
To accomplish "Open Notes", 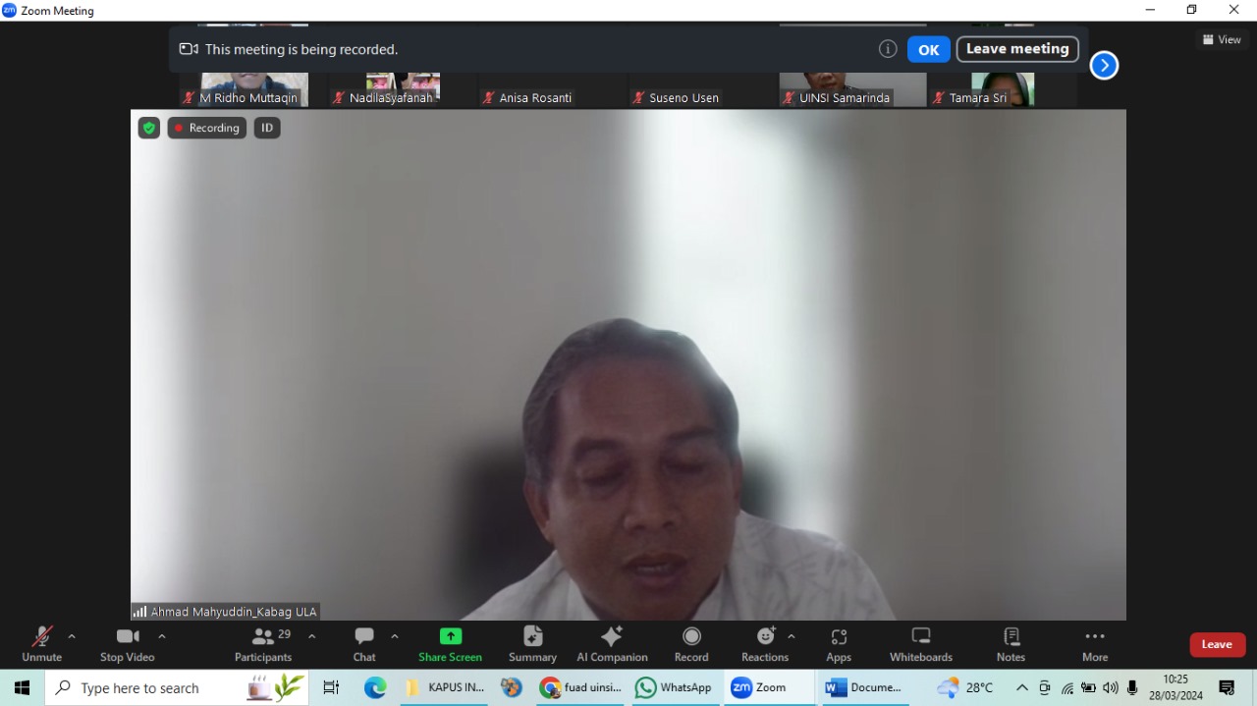I will pyautogui.click(x=1011, y=644).
